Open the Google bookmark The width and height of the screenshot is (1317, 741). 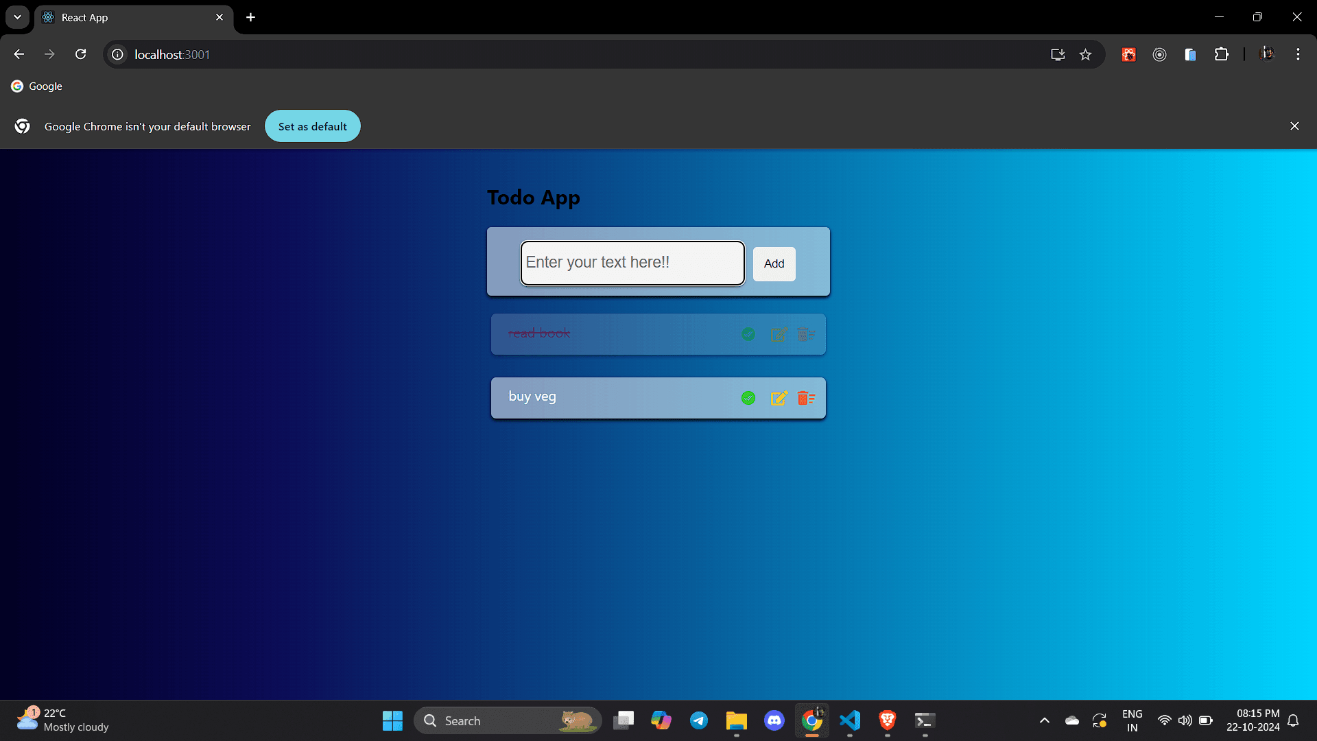[37, 86]
